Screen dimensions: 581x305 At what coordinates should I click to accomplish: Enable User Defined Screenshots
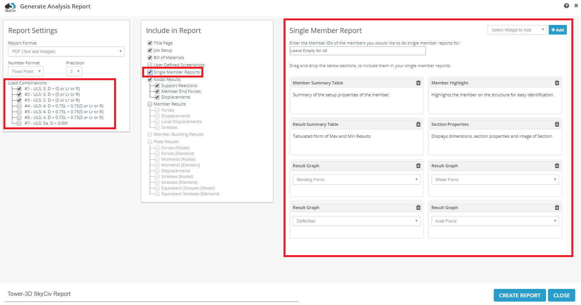[150, 65]
